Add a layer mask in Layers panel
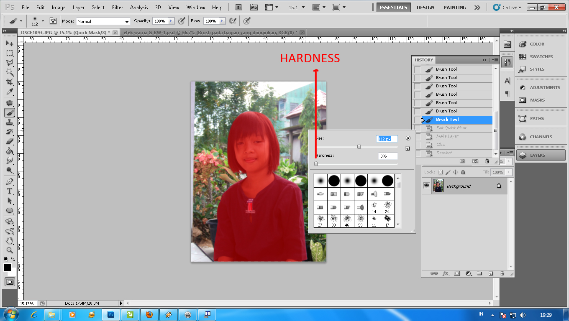This screenshot has width=569, height=321. click(x=457, y=273)
